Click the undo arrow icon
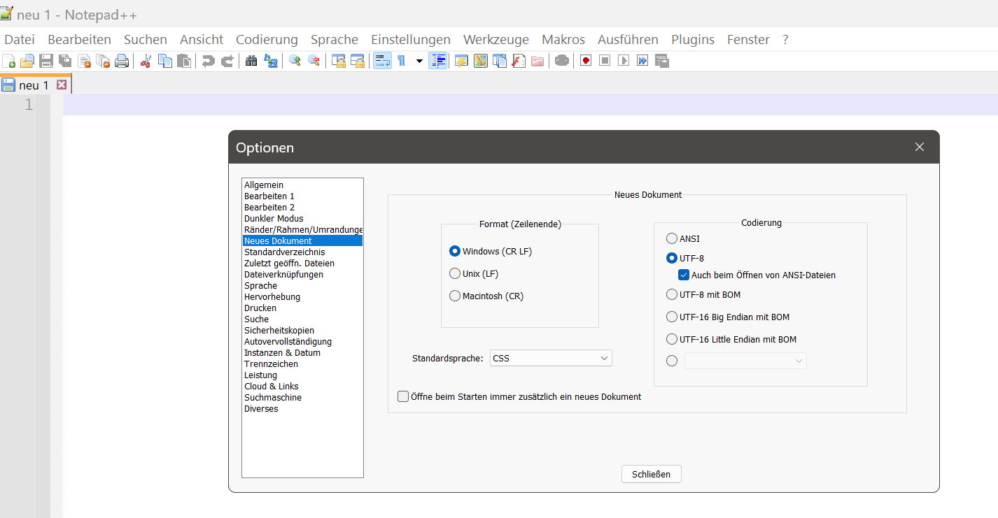Viewport: 998px width, 518px height. coord(208,61)
